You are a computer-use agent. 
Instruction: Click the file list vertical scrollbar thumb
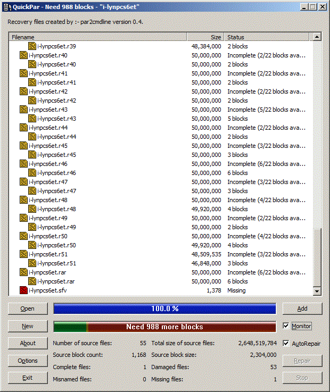317,257
